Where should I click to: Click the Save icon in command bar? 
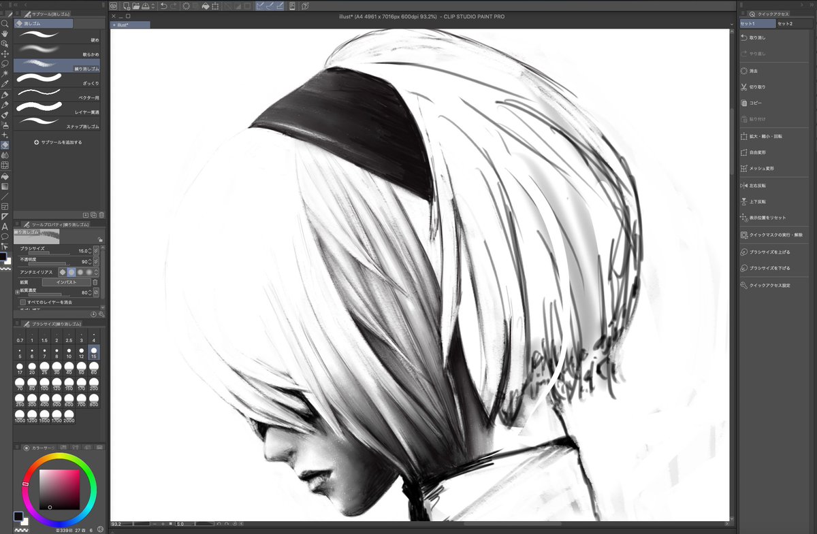pyautogui.click(x=146, y=6)
